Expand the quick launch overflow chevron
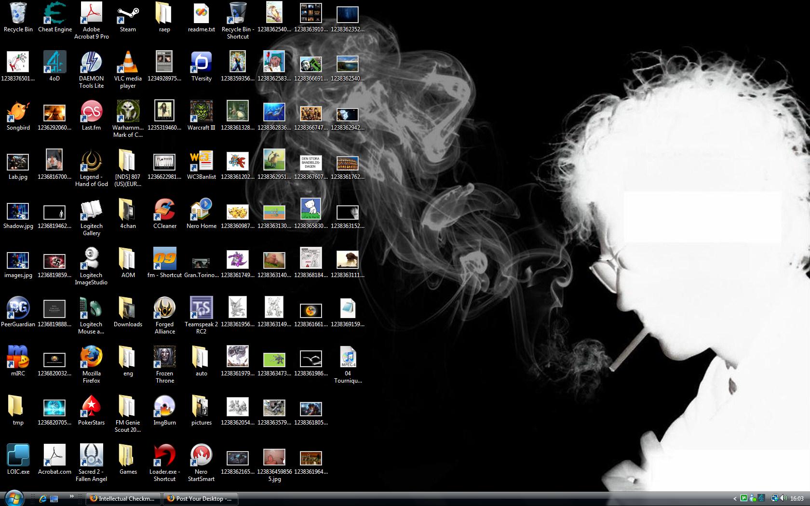The image size is (810, 506). [72, 496]
